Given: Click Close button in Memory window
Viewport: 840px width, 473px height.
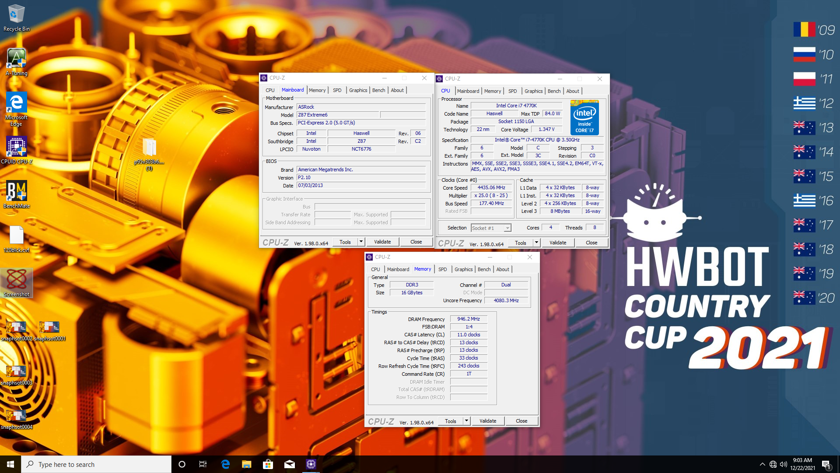Looking at the screenshot, I should [x=521, y=421].
